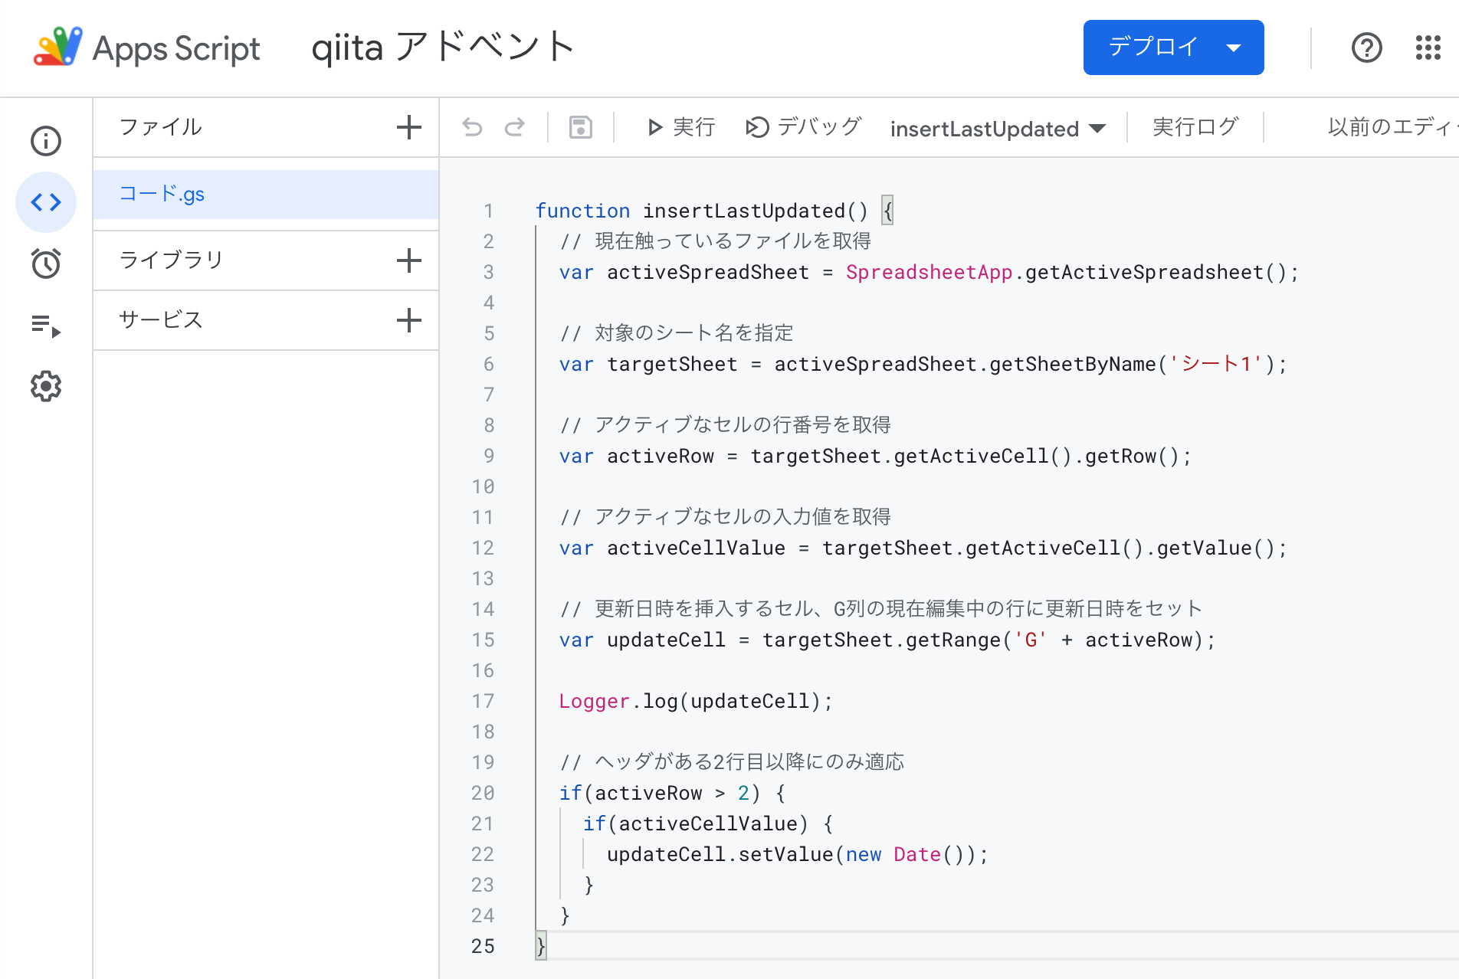This screenshot has width=1459, height=979.
Task: Redo the last code edit
Action: pyautogui.click(x=514, y=127)
